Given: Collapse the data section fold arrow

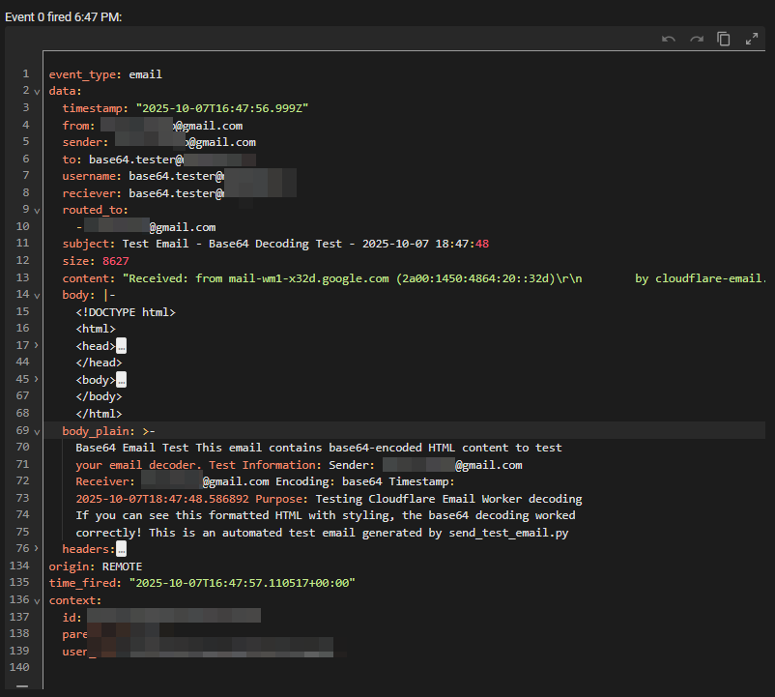Looking at the screenshot, I should coord(37,91).
